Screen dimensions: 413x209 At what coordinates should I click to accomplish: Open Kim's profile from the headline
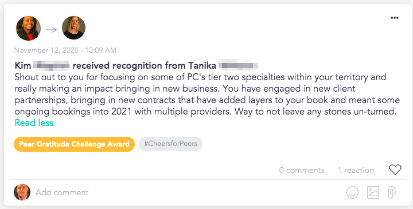tap(42, 65)
